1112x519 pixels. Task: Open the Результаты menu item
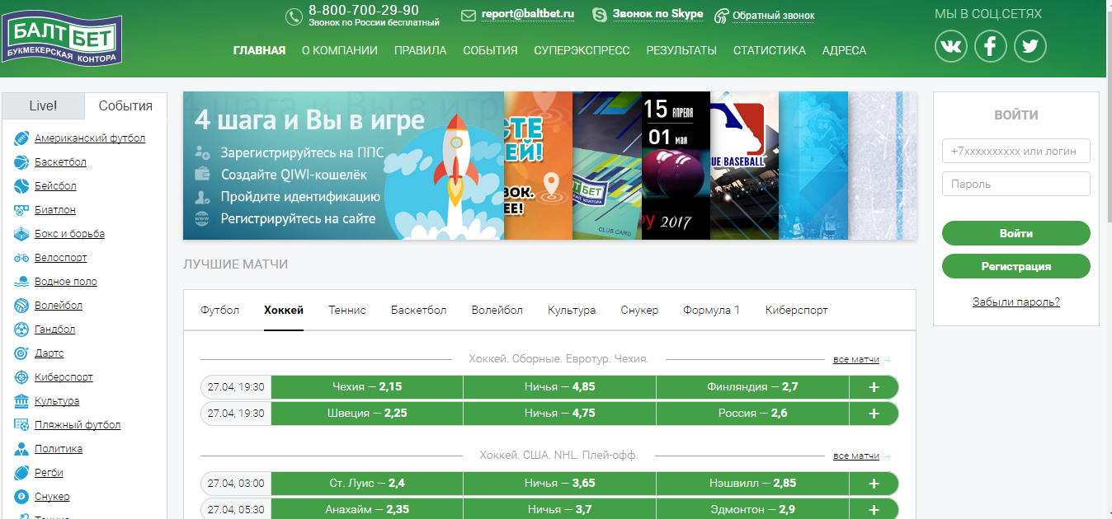[x=681, y=50]
